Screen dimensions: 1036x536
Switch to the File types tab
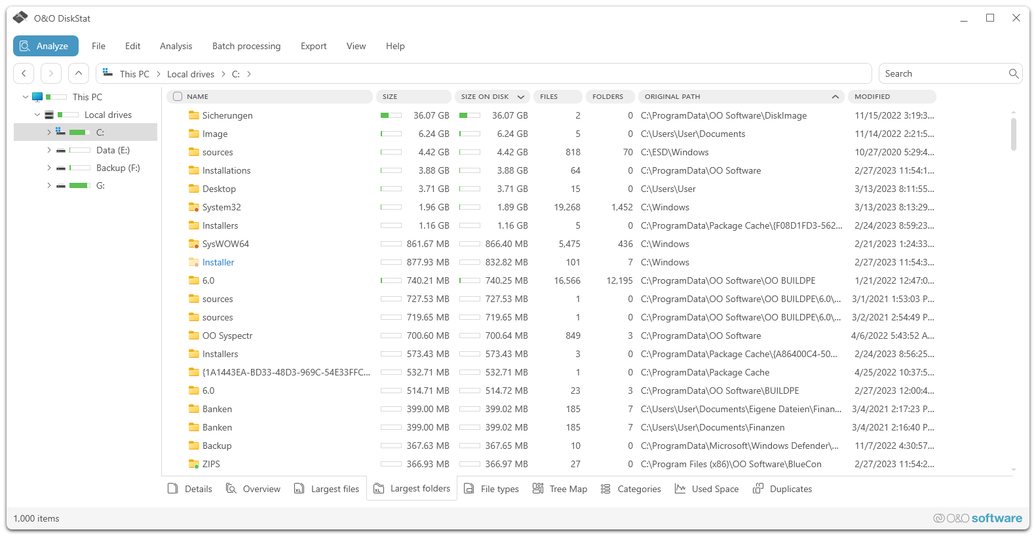(x=491, y=489)
